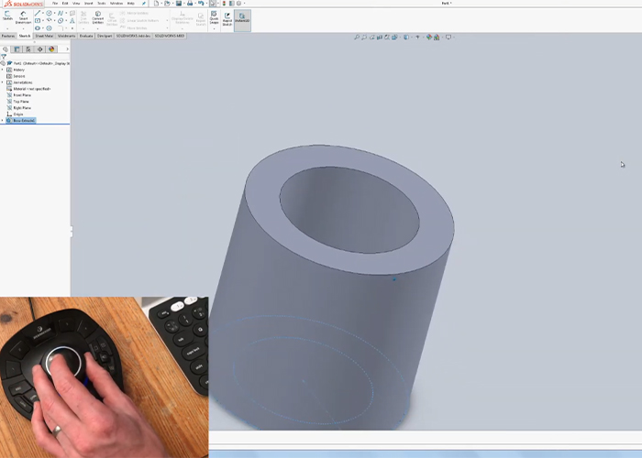Image resolution: width=642 pixels, height=458 pixels.
Task: Click the feature tree filter icon
Action: click(5, 57)
